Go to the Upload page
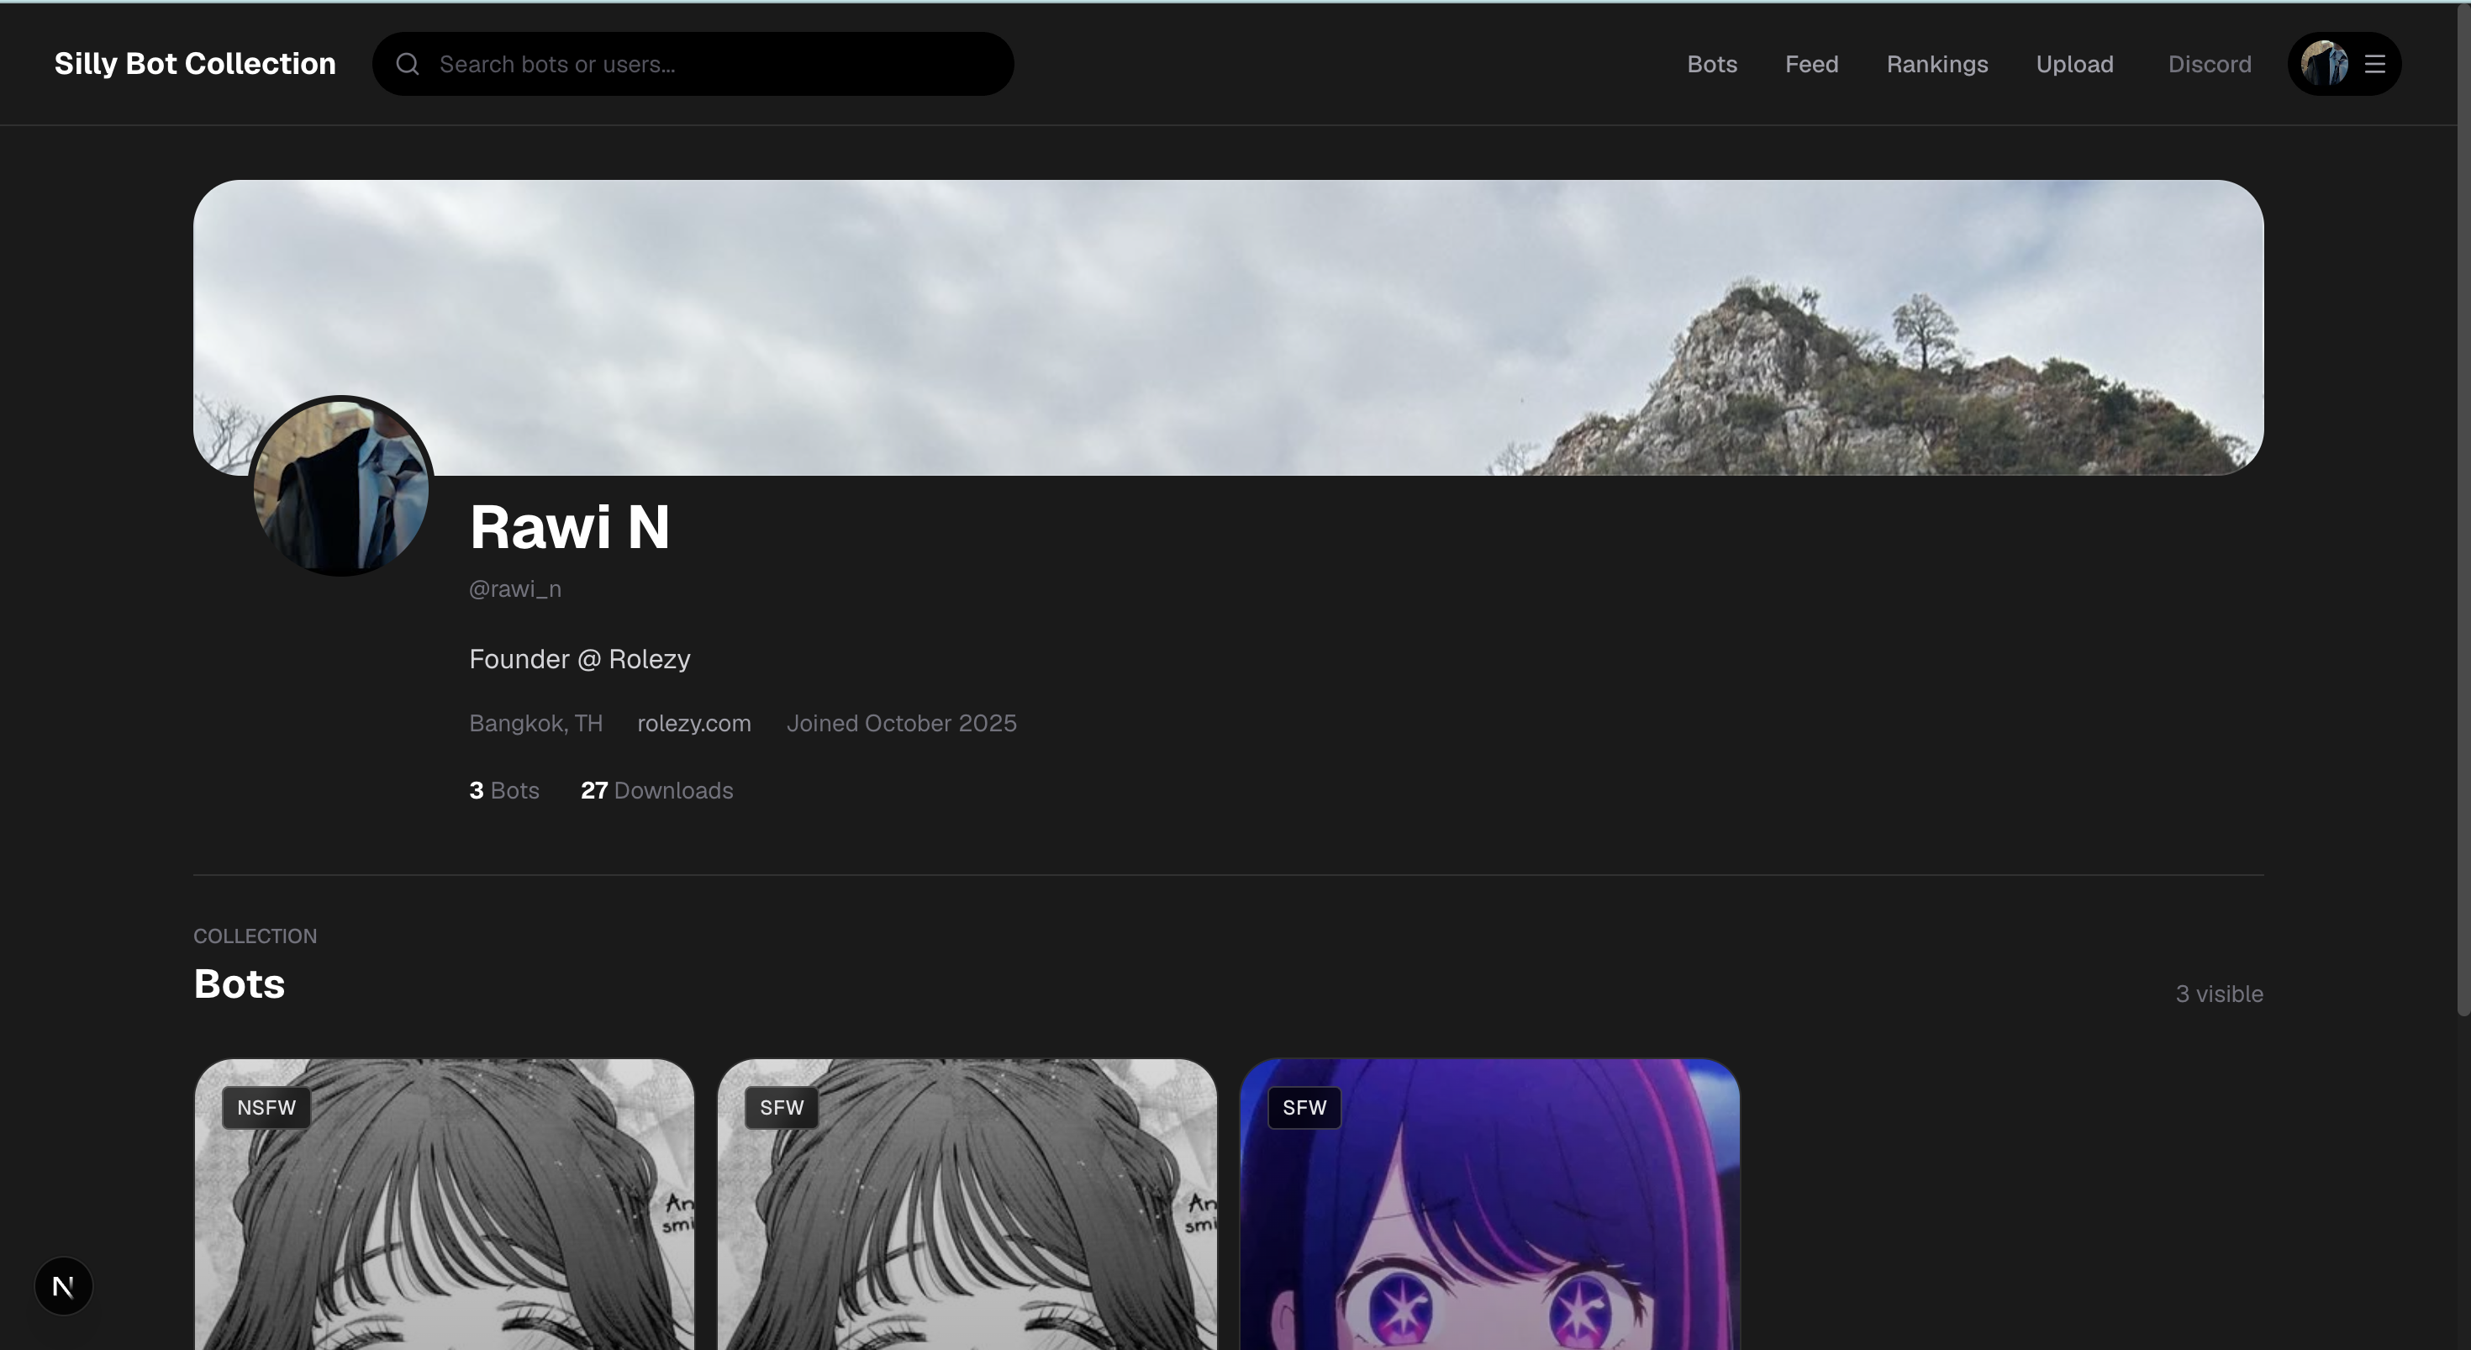This screenshot has height=1350, width=2471. 2074,64
